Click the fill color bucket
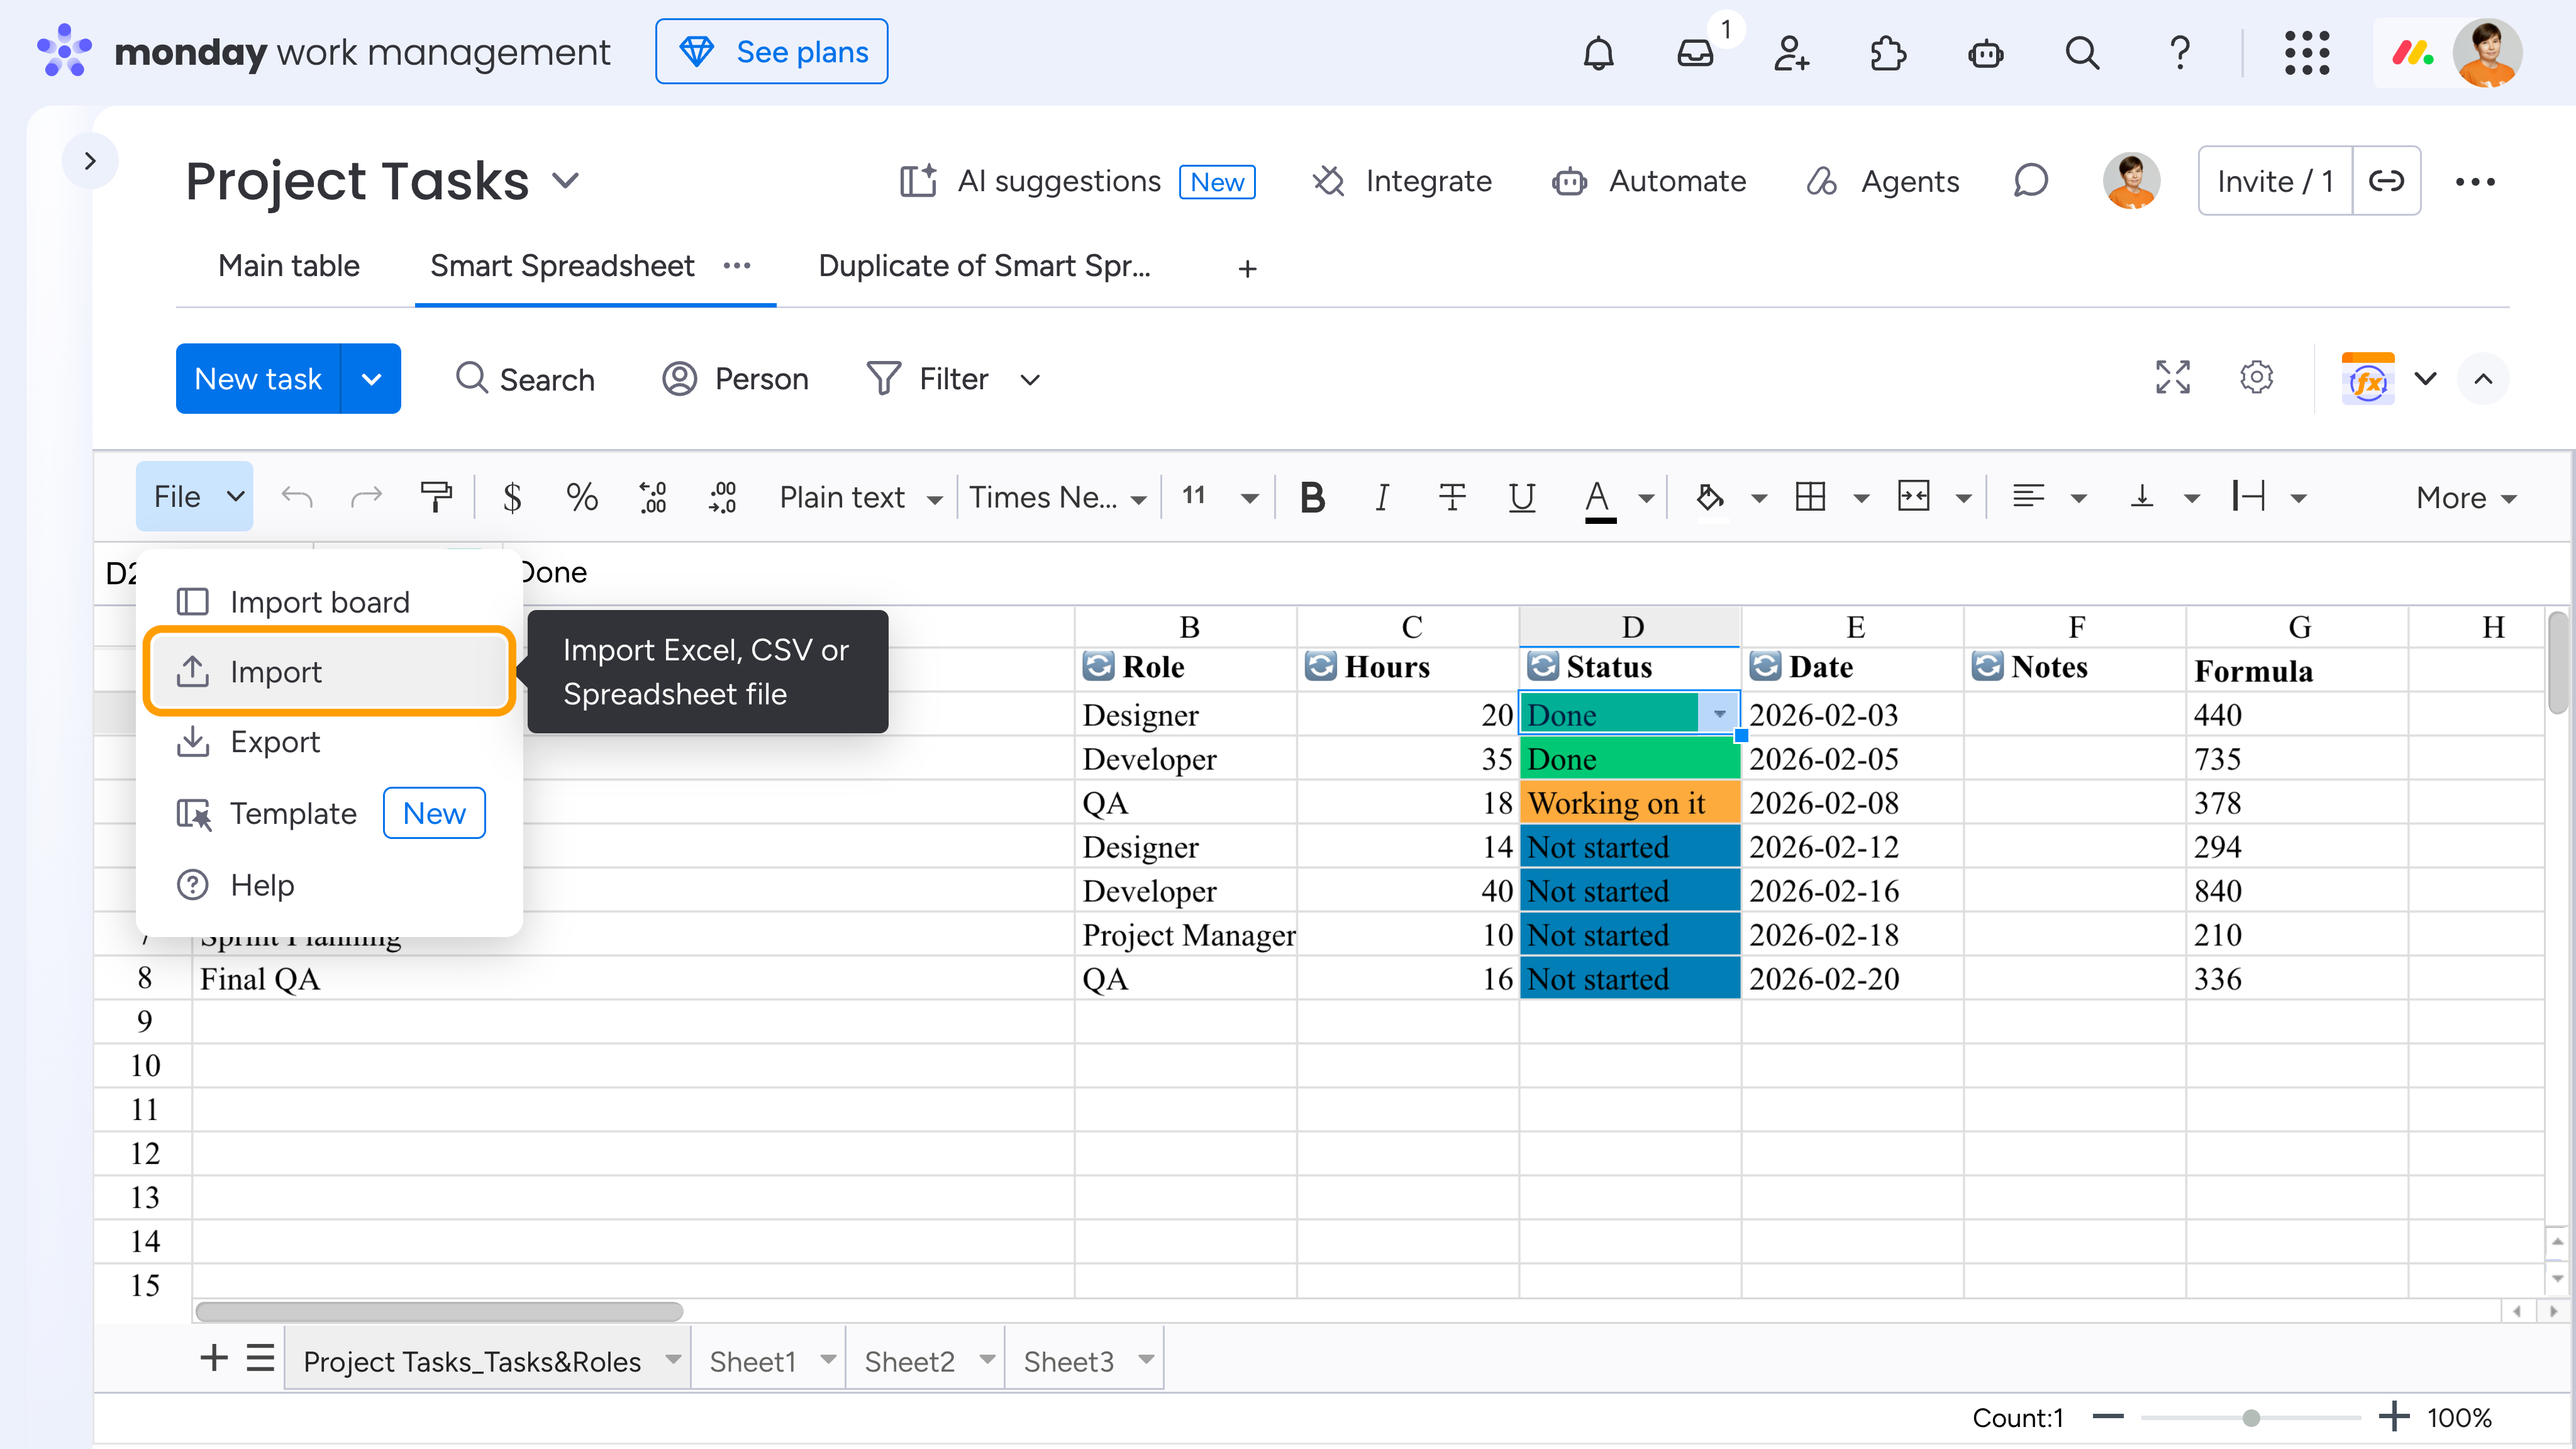The height and width of the screenshot is (1449, 2576). click(x=1710, y=497)
